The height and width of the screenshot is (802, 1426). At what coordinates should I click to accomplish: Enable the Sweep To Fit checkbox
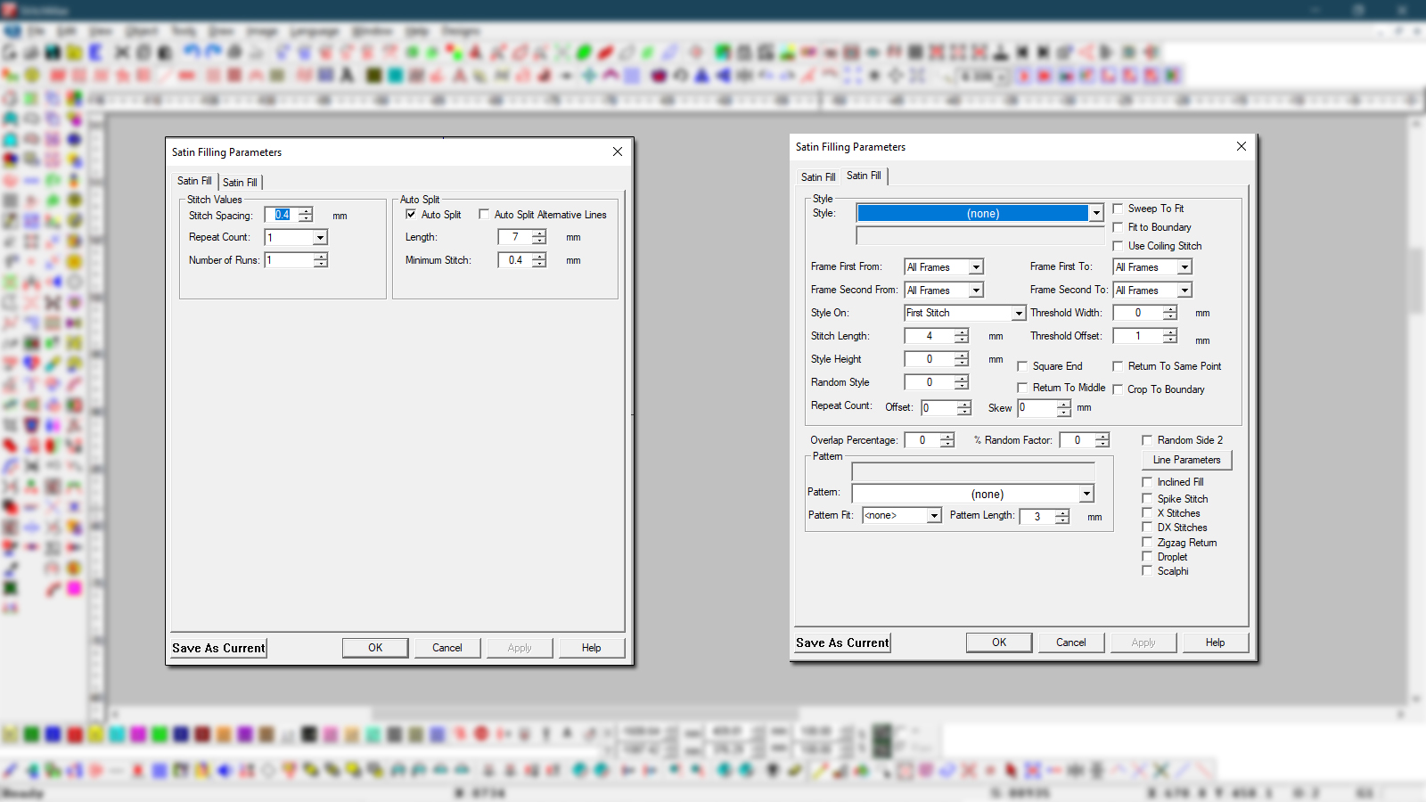pos(1118,209)
